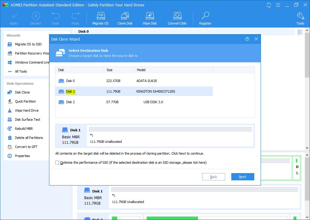Image resolution: width=310 pixels, height=220 pixels.
Task: Select Disk 0 ADATA SU630 row
Action: [134, 81]
